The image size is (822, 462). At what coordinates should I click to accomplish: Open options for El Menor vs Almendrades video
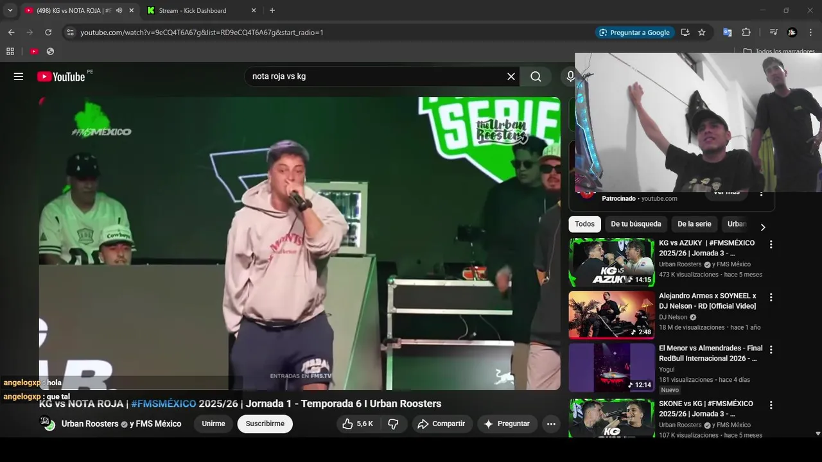pyautogui.click(x=771, y=350)
